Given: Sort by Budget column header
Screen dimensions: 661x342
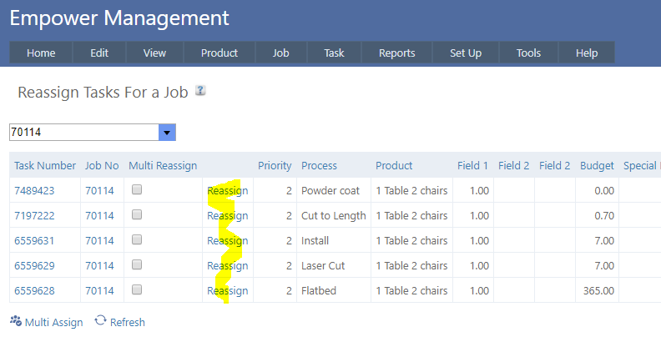Looking at the screenshot, I should 597,165.
